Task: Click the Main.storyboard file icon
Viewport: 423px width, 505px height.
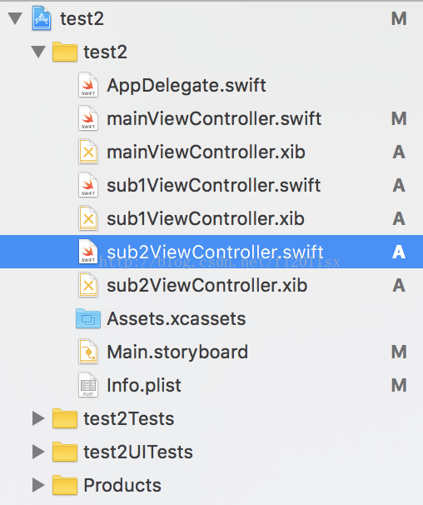Action: tap(88, 352)
